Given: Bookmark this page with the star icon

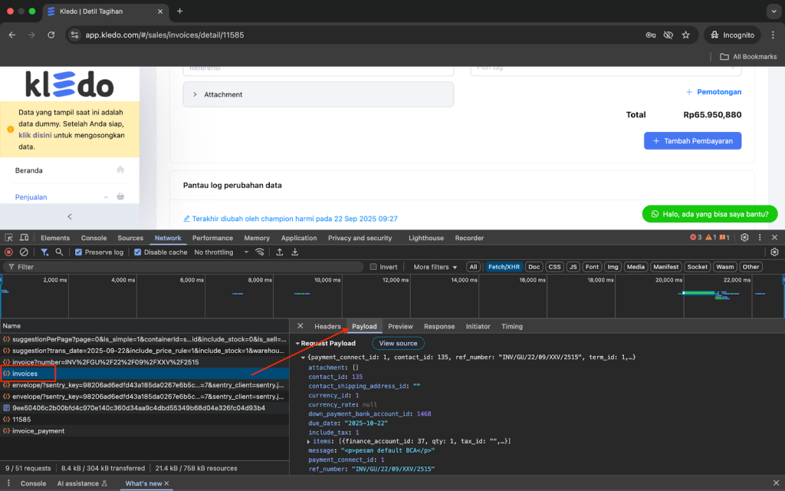Looking at the screenshot, I should pos(685,35).
